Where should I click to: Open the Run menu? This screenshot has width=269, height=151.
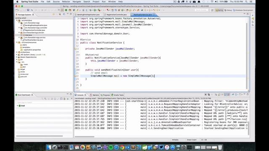pos(104,2)
